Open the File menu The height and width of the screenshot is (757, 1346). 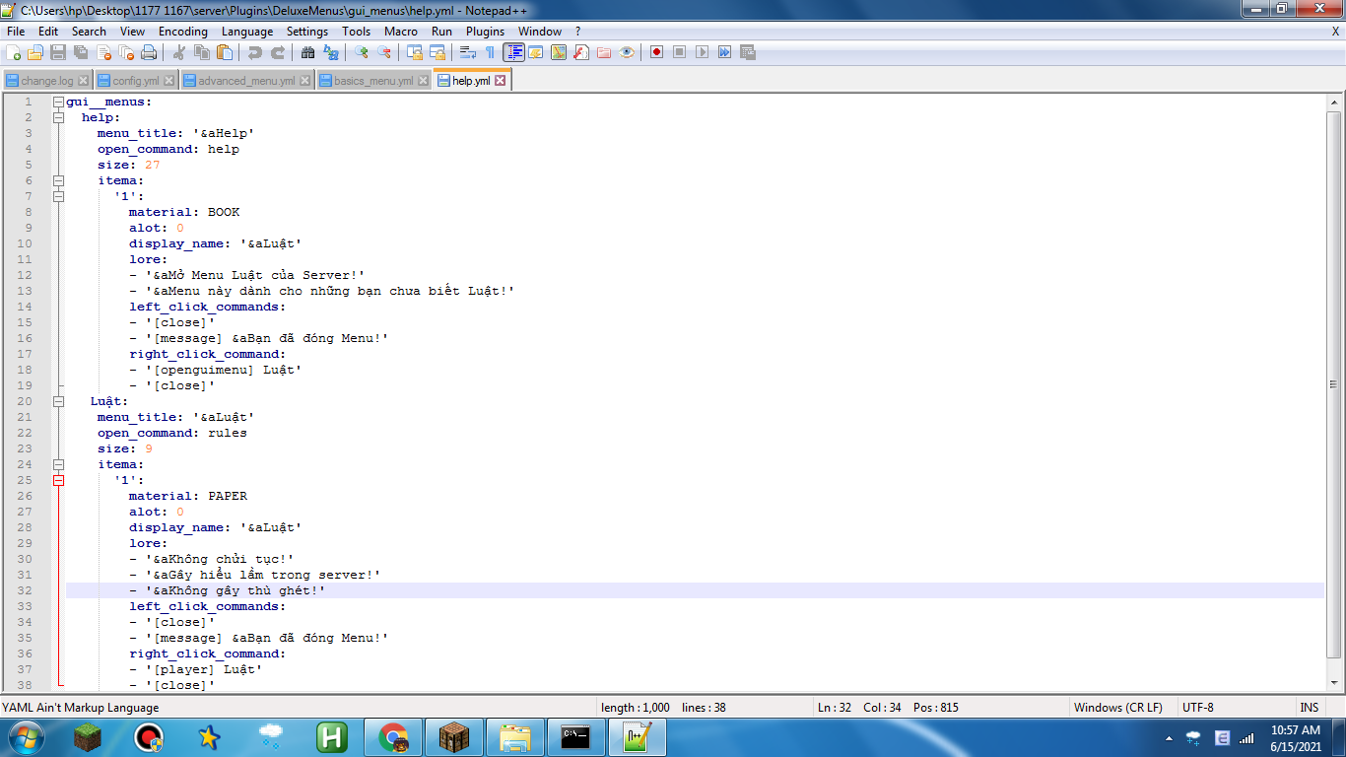point(16,32)
